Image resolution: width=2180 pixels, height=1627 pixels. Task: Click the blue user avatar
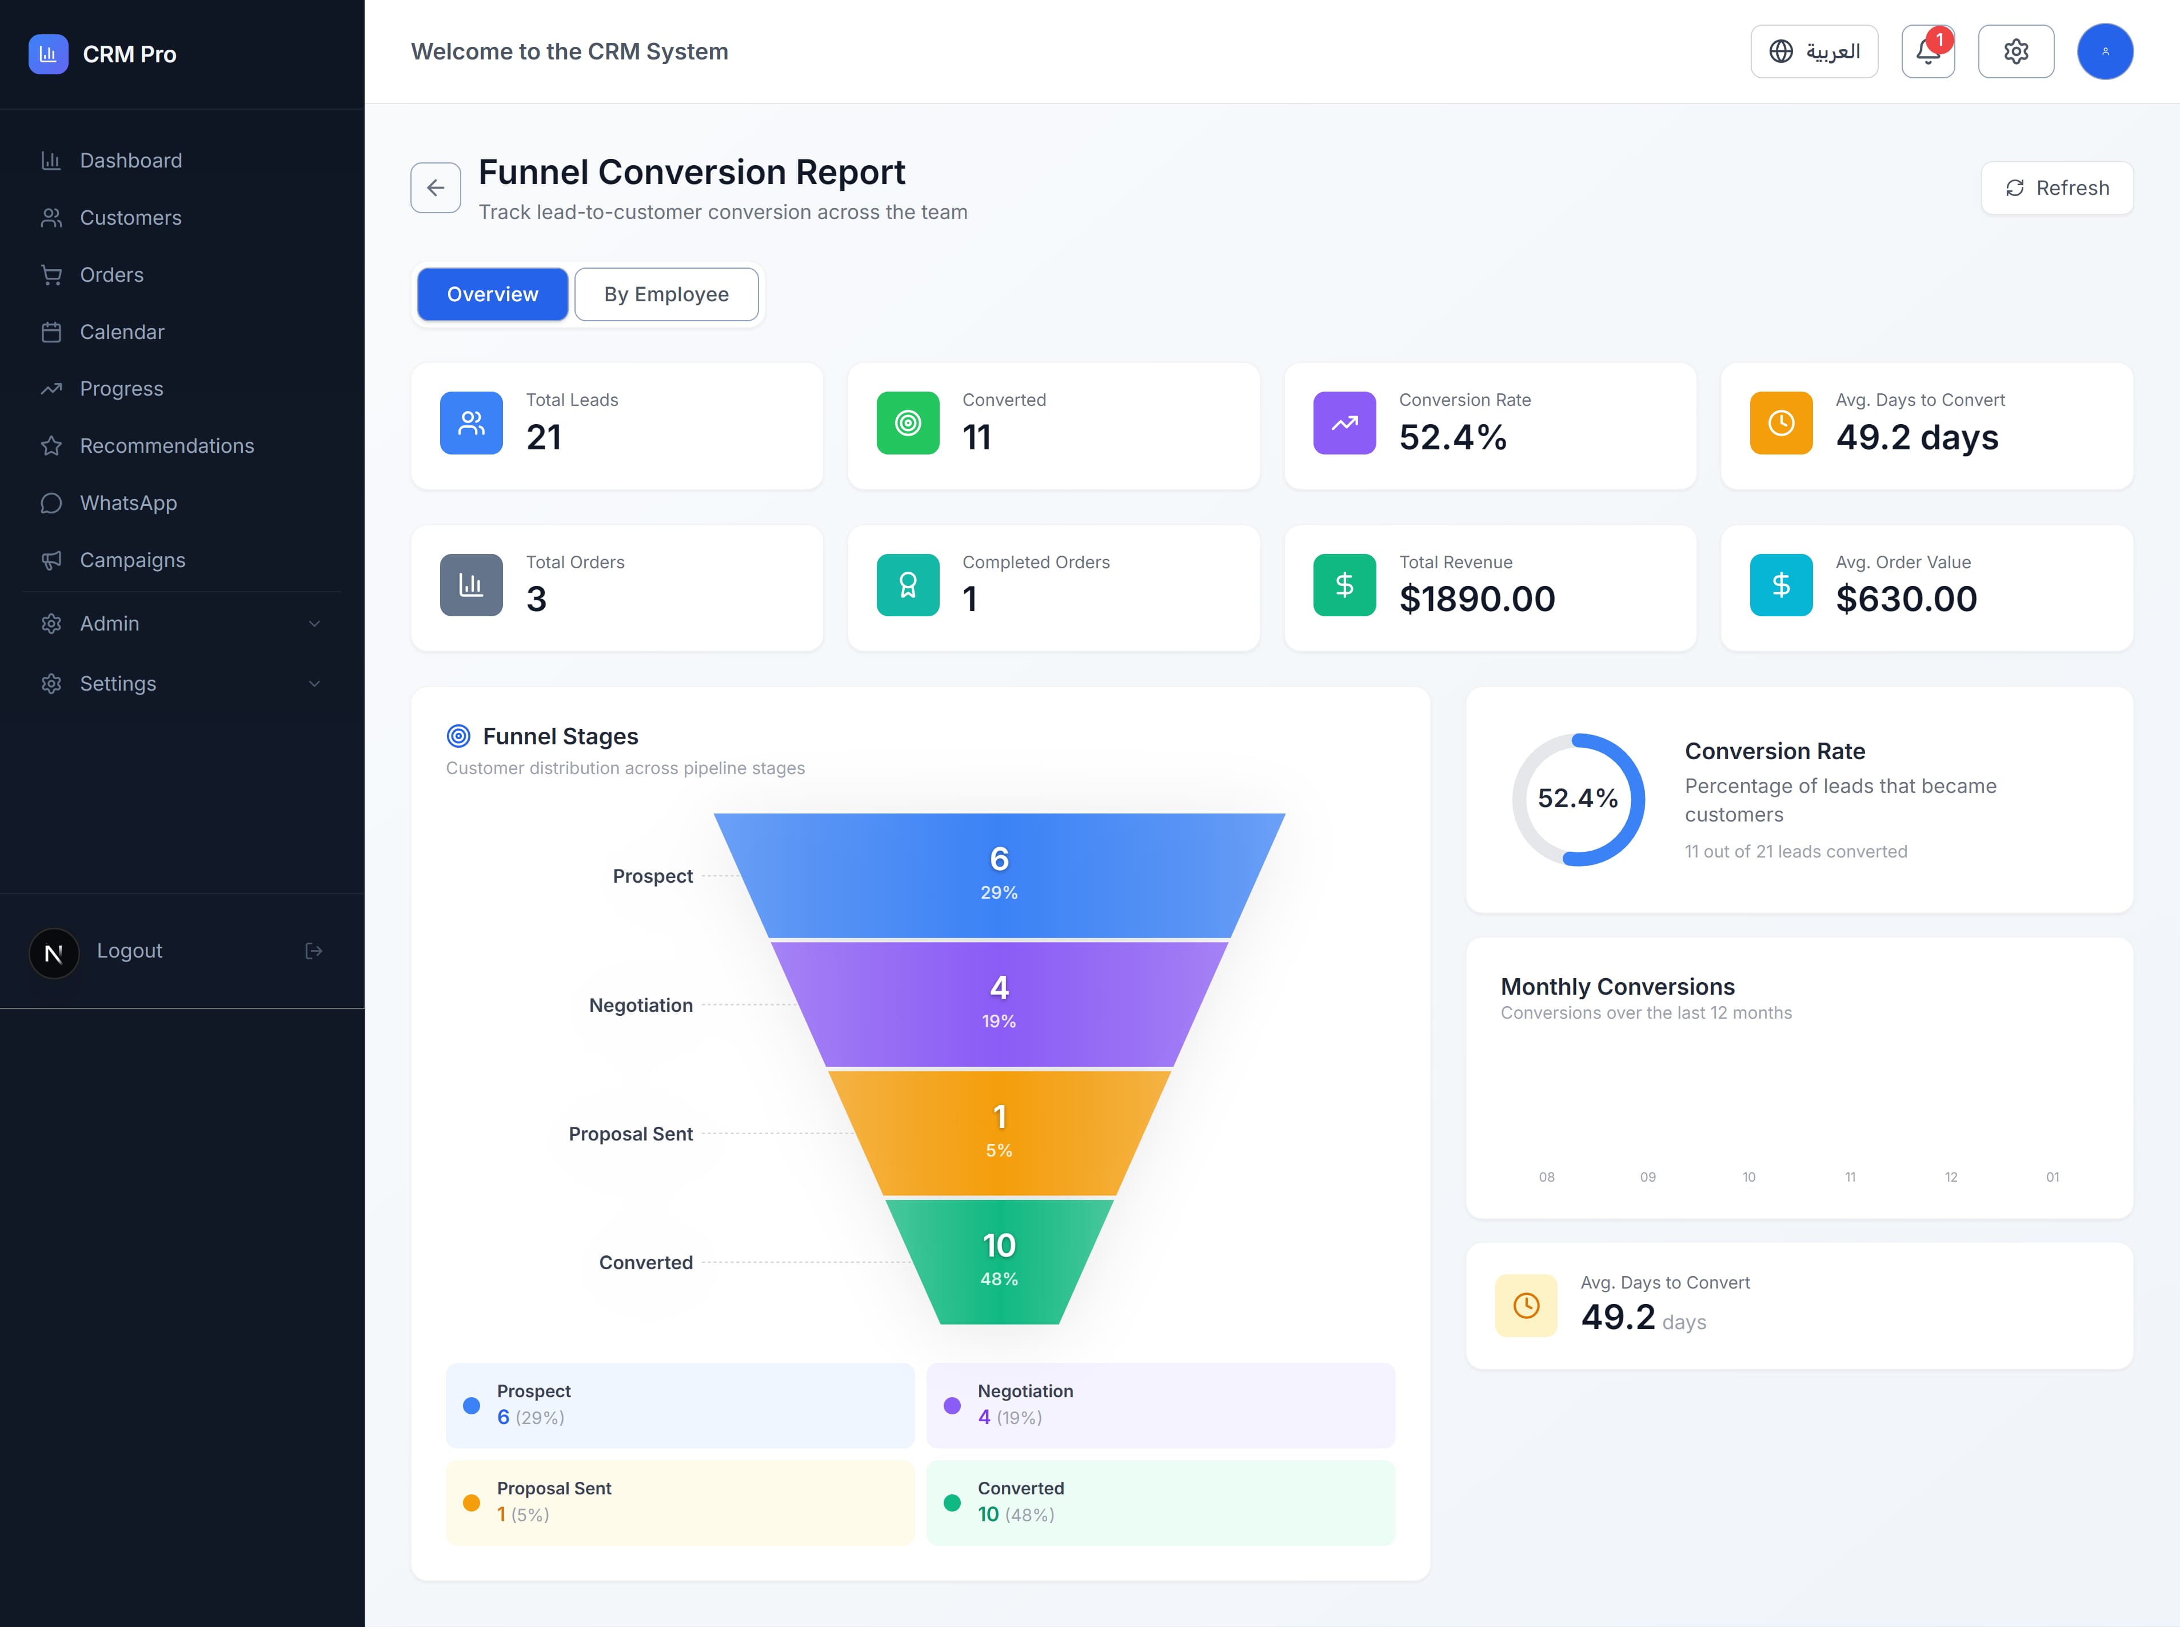(2105, 51)
